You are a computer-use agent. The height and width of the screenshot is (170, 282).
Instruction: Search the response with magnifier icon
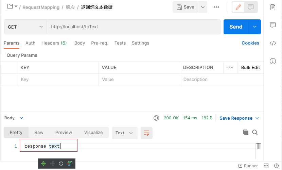tap(255, 133)
